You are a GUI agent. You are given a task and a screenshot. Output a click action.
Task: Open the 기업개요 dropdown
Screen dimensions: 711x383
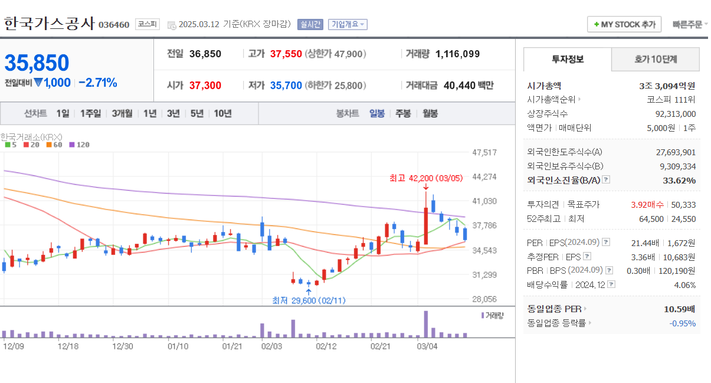click(348, 24)
